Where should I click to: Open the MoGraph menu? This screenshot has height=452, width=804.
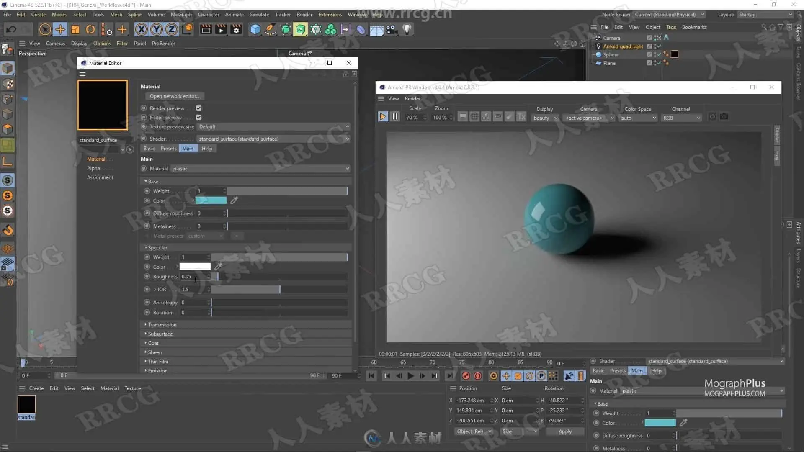(181, 15)
